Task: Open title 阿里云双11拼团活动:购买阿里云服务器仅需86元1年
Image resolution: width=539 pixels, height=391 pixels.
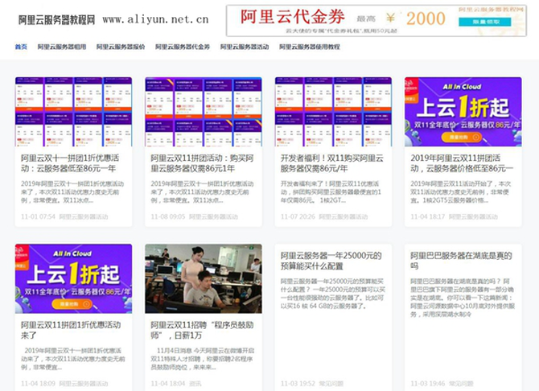Action: pyautogui.click(x=202, y=163)
